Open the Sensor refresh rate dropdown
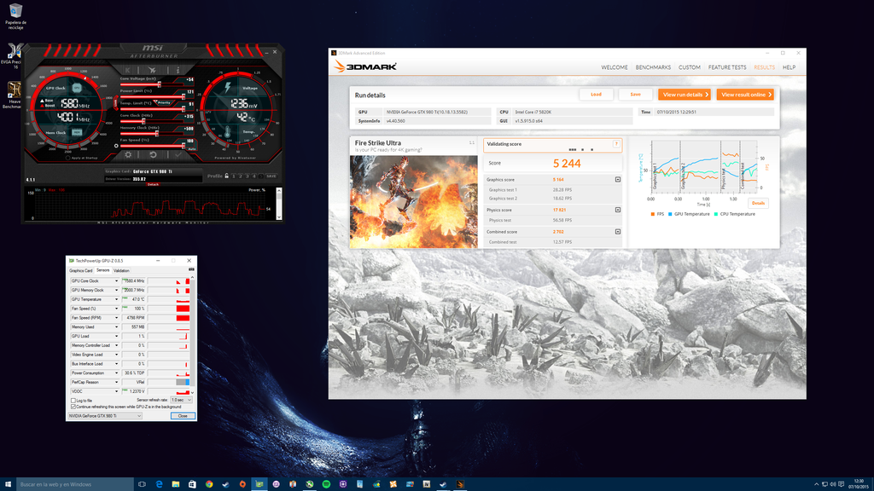Viewport: 874px width, 491px height. pyautogui.click(x=181, y=401)
